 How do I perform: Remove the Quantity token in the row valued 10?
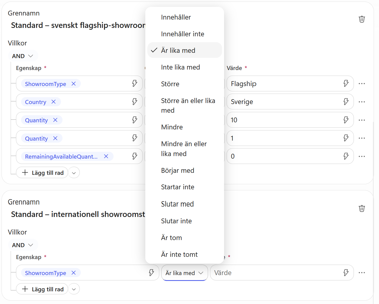click(55, 120)
